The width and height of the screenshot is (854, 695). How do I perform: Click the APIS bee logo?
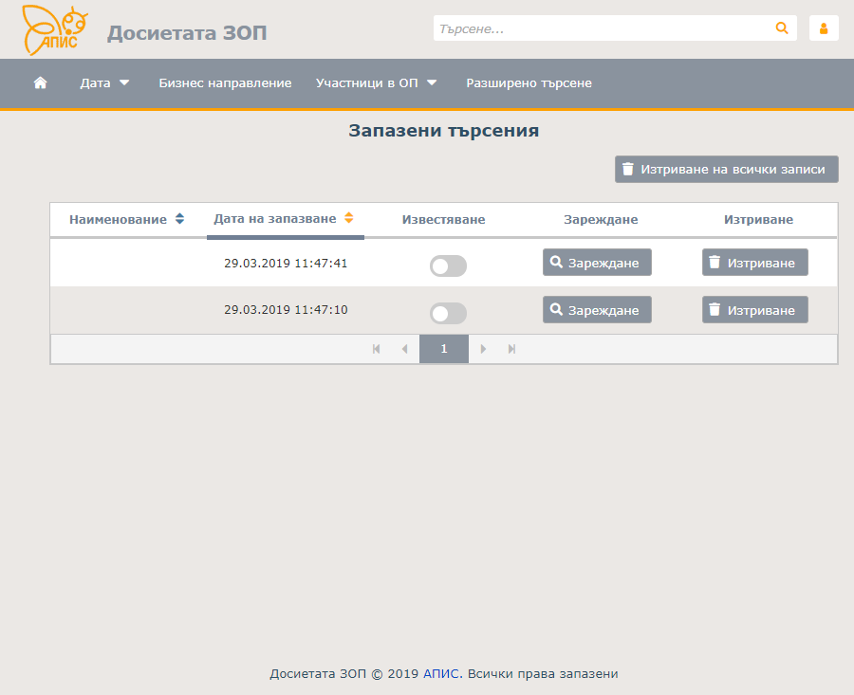[x=55, y=30]
